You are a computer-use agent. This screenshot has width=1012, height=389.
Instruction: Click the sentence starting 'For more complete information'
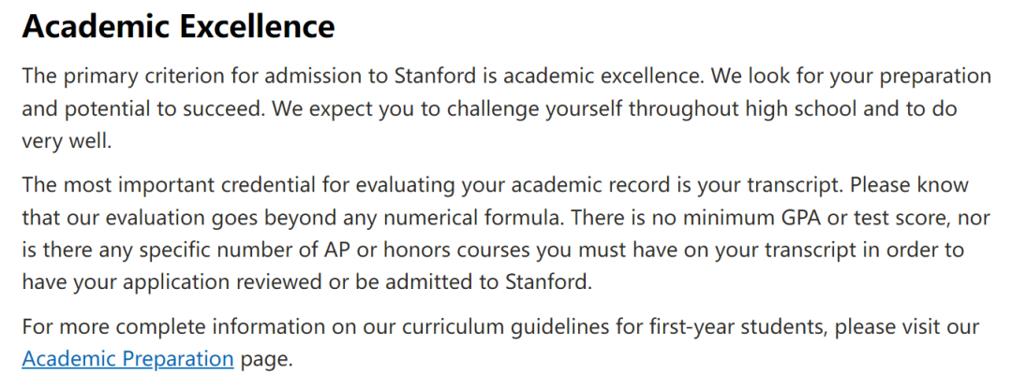(x=500, y=342)
